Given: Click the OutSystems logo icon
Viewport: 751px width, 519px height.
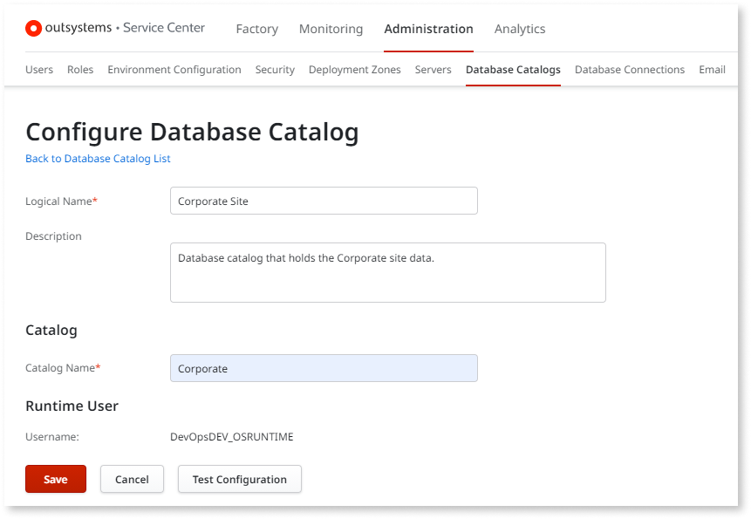Looking at the screenshot, I should (33, 29).
